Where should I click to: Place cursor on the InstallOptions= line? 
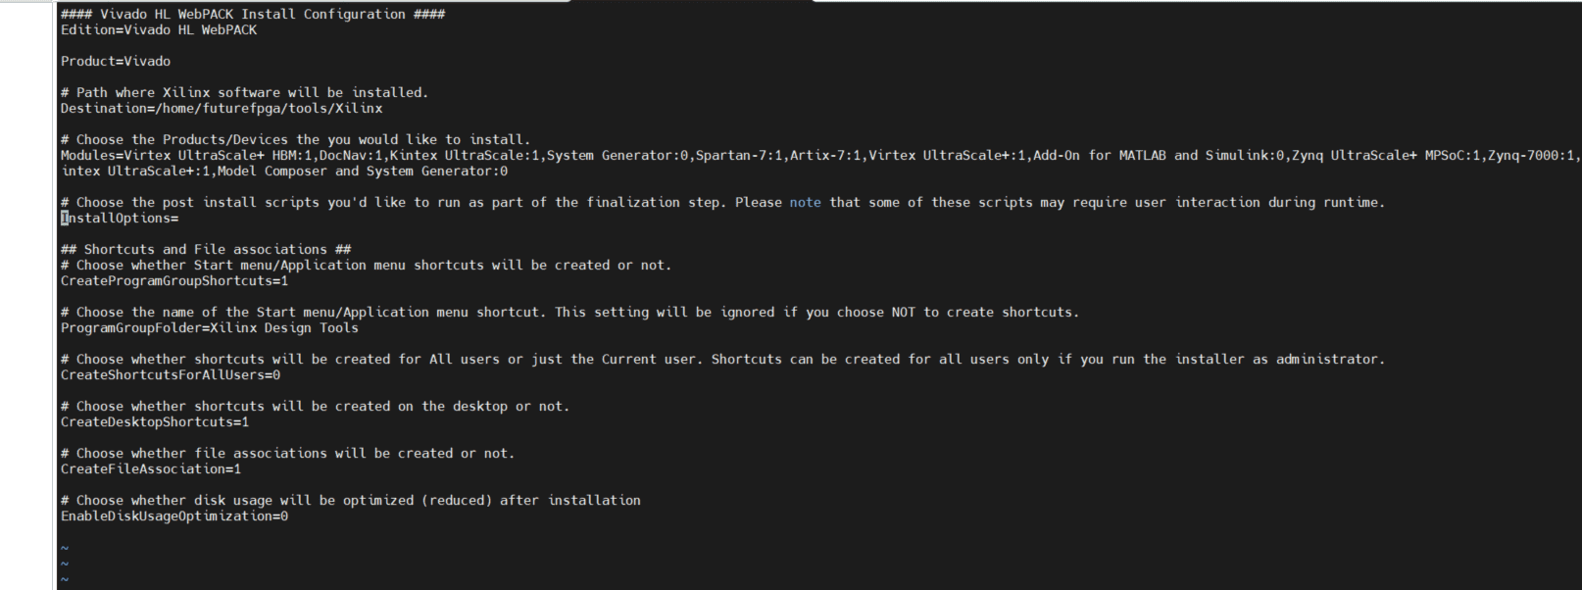click(120, 219)
